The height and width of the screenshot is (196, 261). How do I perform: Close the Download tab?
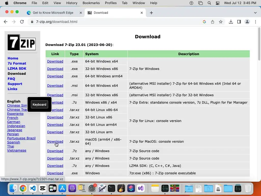(142, 13)
